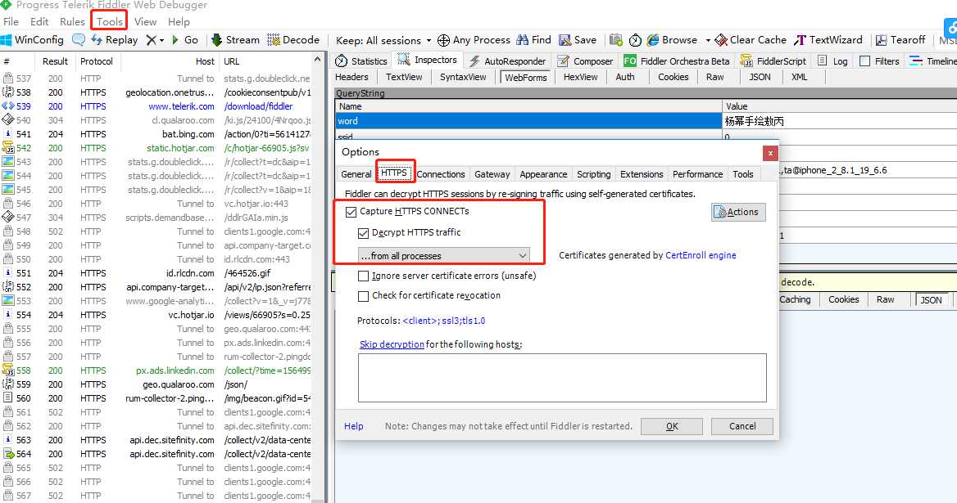Viewport: 957px width, 503px height.
Task: Open the TextWizard tool
Action: click(828, 40)
